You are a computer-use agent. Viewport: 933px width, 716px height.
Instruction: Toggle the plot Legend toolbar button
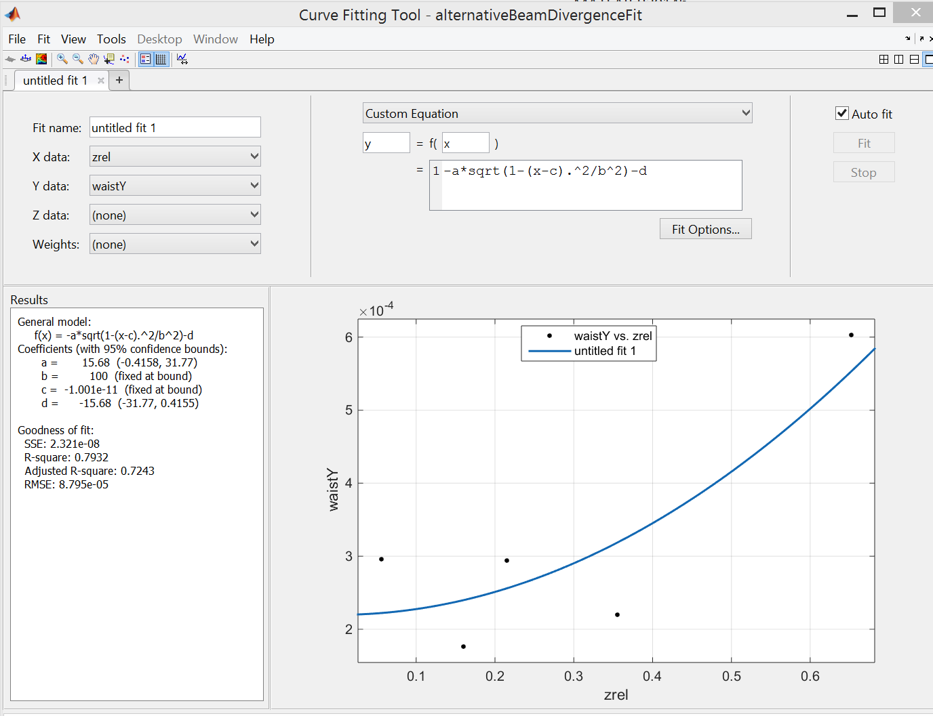pos(146,59)
